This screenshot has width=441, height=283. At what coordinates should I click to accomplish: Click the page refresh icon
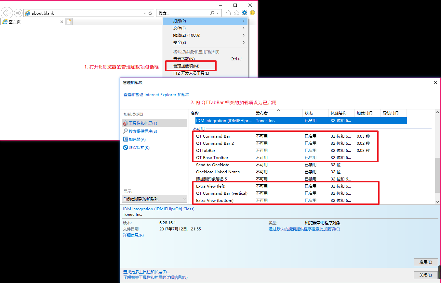[x=150, y=13]
